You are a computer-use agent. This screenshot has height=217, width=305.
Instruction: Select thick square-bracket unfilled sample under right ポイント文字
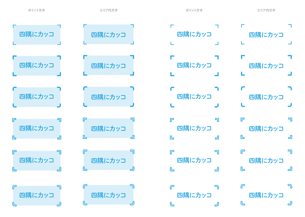[194, 65]
